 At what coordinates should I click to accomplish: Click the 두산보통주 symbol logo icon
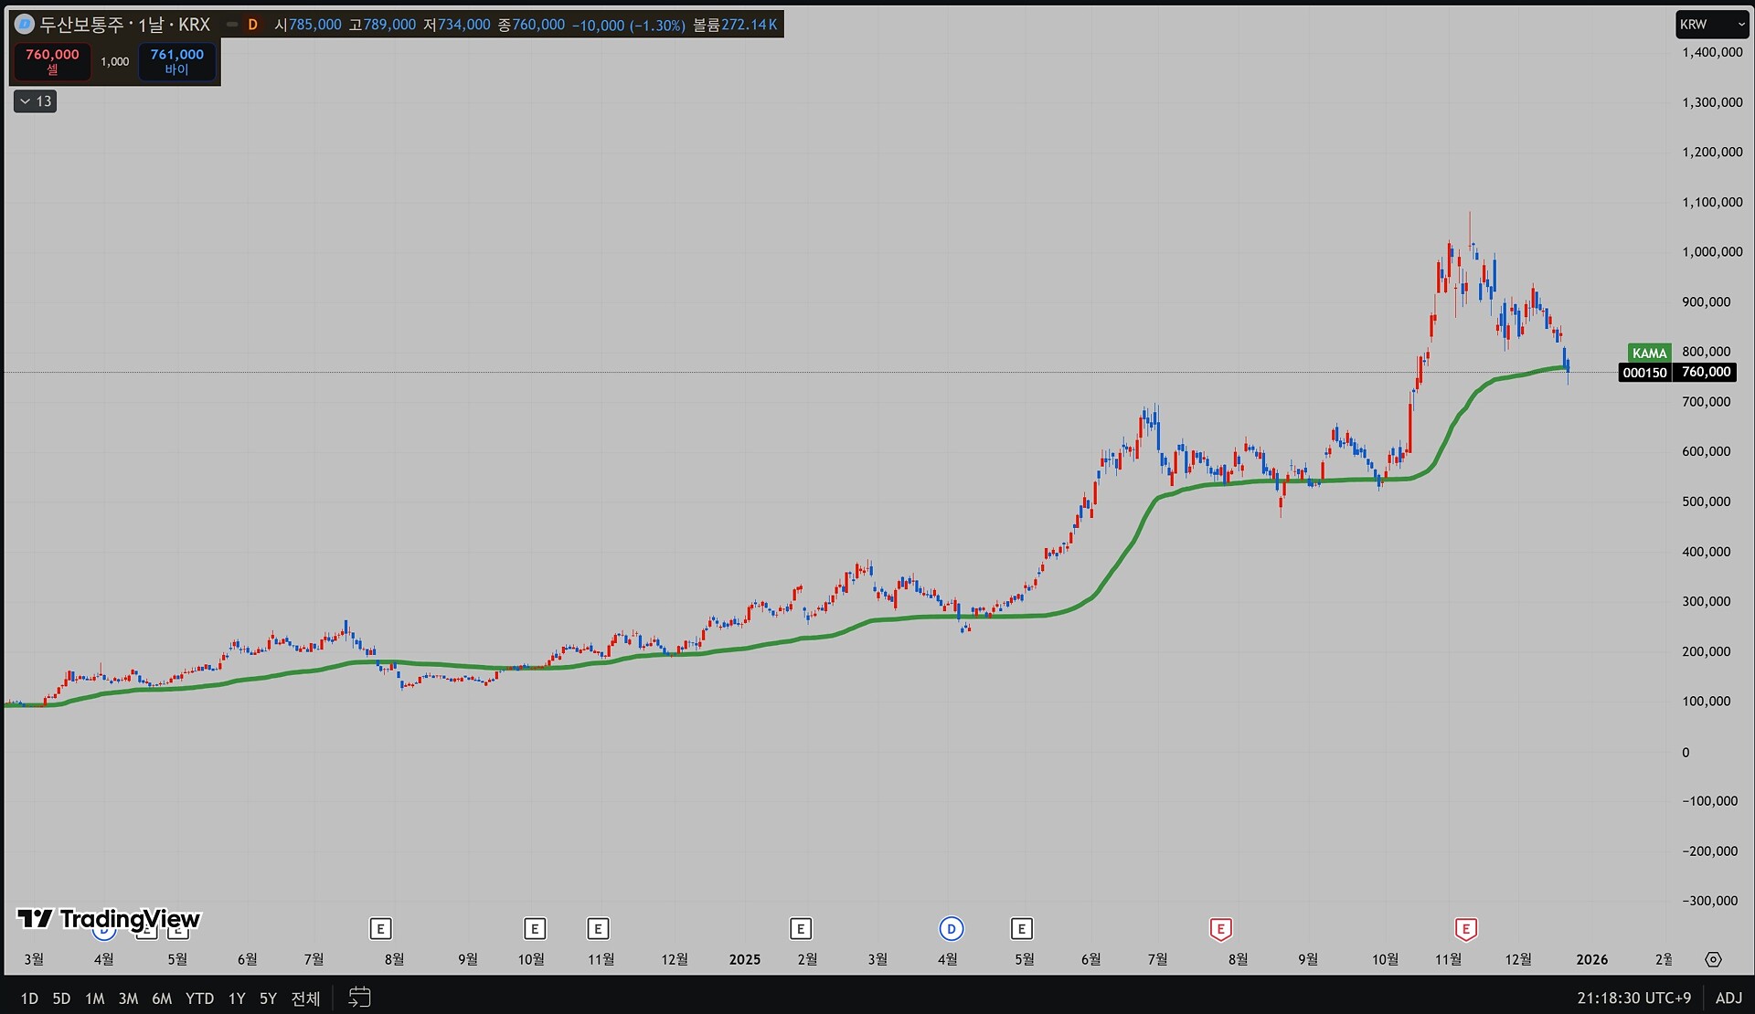(x=25, y=25)
